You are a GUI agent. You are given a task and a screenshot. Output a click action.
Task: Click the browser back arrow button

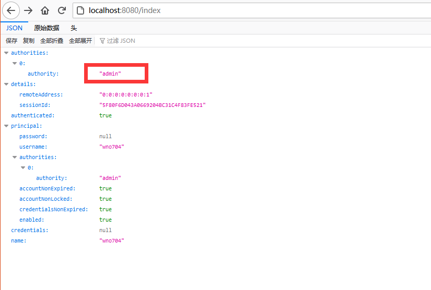11,10
